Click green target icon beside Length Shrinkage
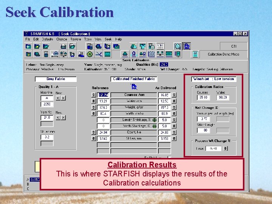 pos(155,120)
